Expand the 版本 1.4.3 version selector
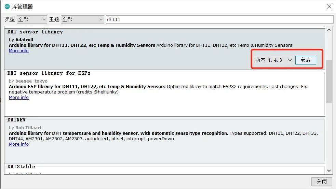 point(273,60)
